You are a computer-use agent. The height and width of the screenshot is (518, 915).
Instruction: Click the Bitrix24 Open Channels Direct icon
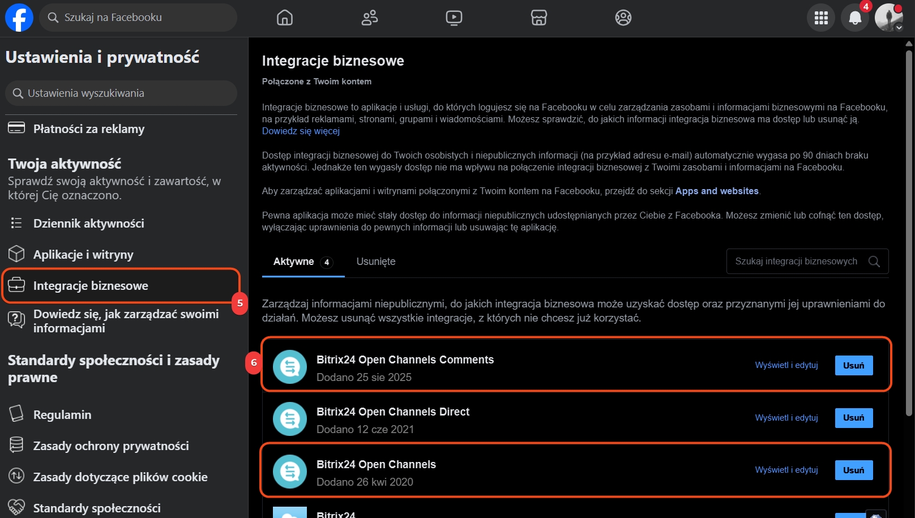[x=290, y=419]
